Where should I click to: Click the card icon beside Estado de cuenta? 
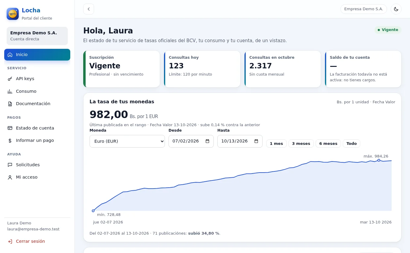pos(10,128)
